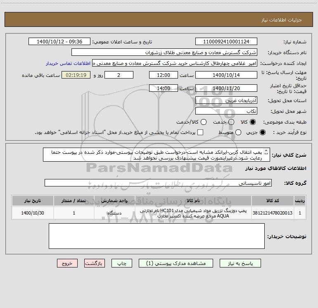Click the خروج exit button

67,263
